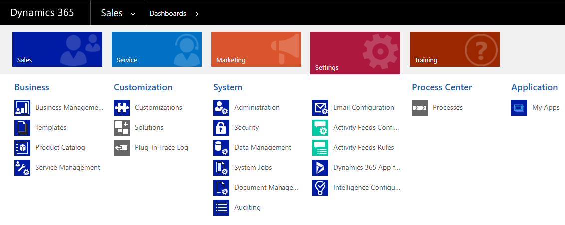Click the Application group heading
565x225 pixels.
(x=535, y=87)
